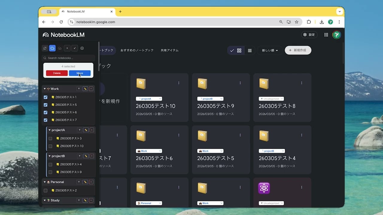Screen dimensions: 383x215
Task: Open three-dot menu on 260305テスト10 card
Action: click(179, 83)
